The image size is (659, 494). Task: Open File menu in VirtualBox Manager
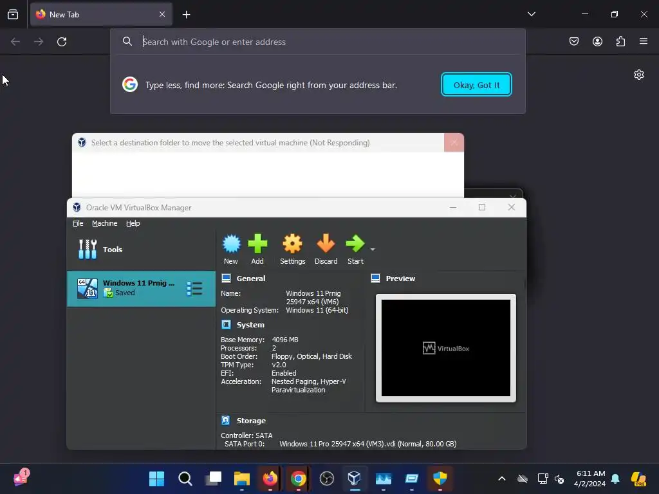coord(78,223)
